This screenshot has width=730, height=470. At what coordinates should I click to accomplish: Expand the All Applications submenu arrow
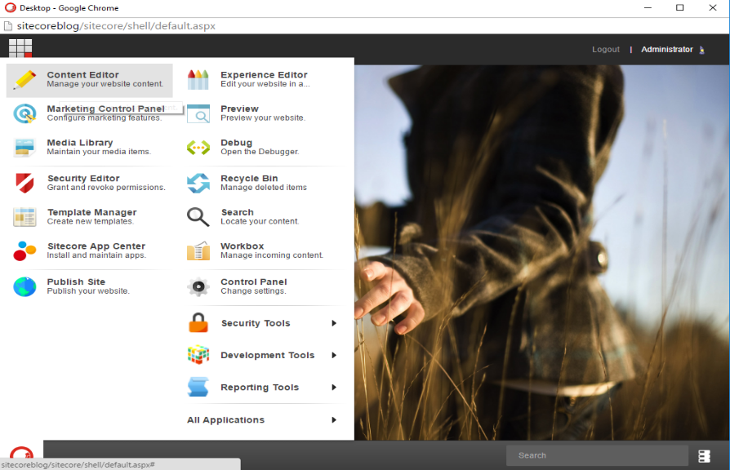334,419
